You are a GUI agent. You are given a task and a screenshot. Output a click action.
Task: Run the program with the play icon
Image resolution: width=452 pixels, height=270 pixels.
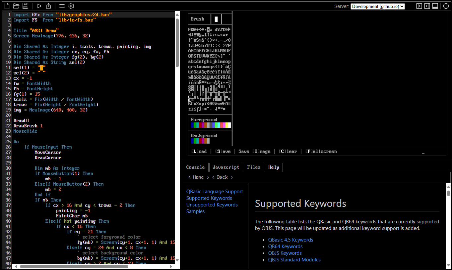[x=39, y=6]
